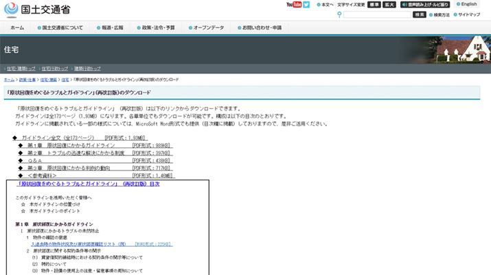Switch site language to English

[x=469, y=4]
